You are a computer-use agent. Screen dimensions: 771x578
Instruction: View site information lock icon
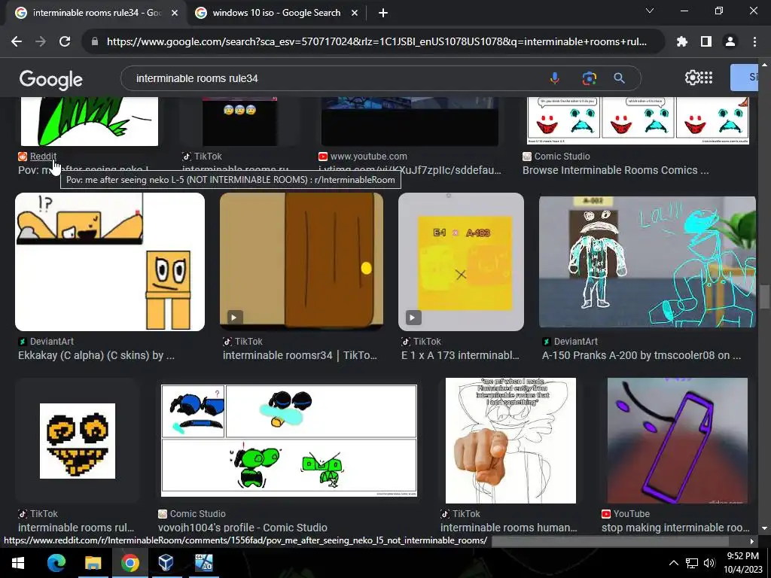pos(95,42)
